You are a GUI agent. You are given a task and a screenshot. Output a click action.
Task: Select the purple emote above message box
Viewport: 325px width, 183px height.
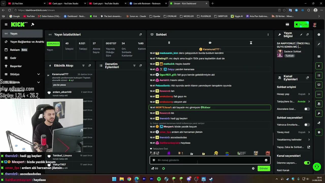tap(169, 153)
